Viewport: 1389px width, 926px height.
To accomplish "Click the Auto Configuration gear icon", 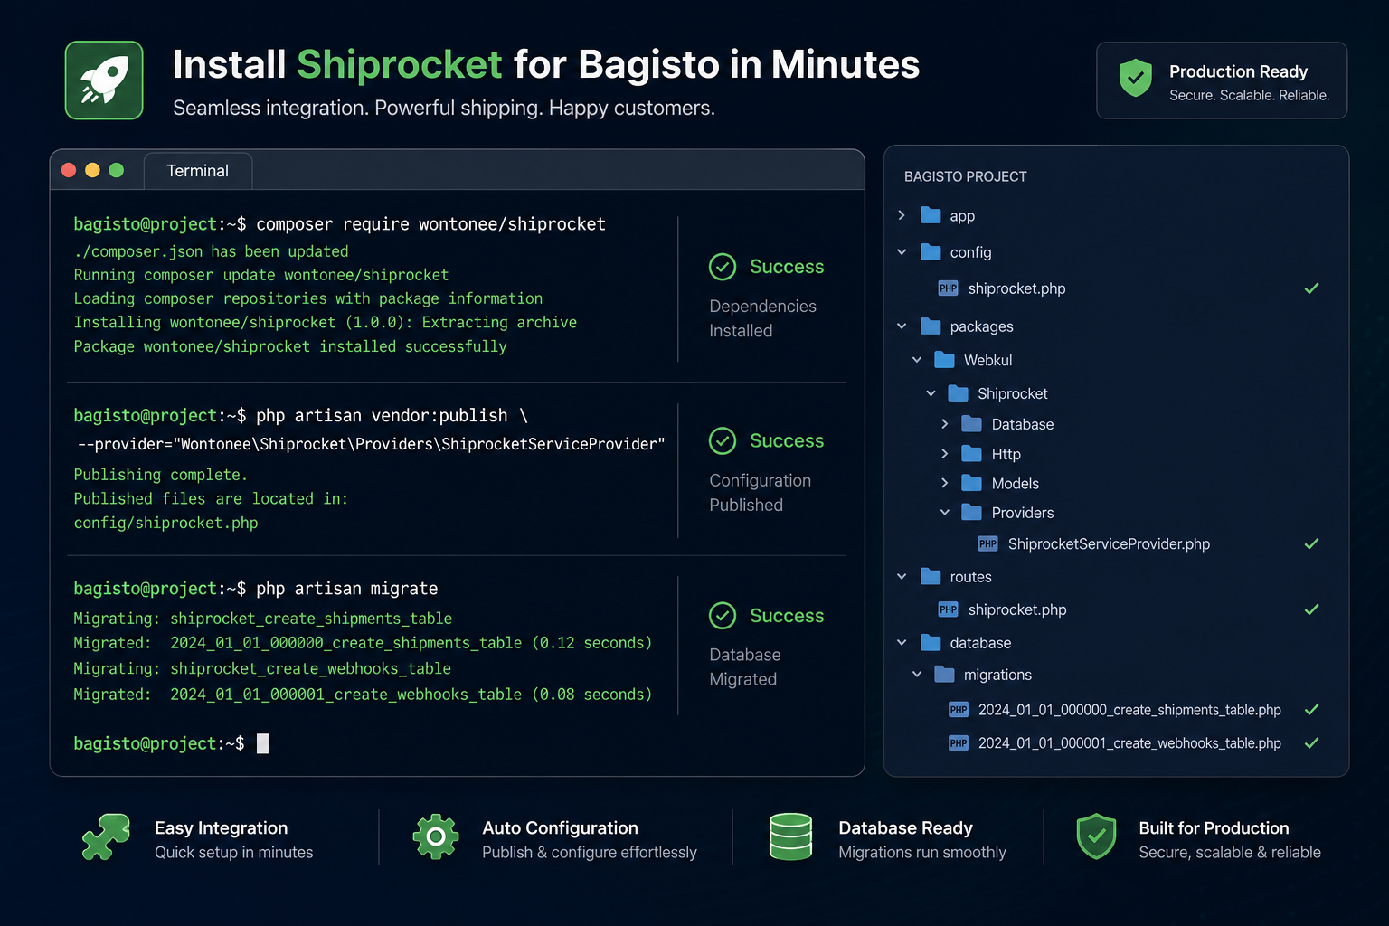I will [x=436, y=836].
